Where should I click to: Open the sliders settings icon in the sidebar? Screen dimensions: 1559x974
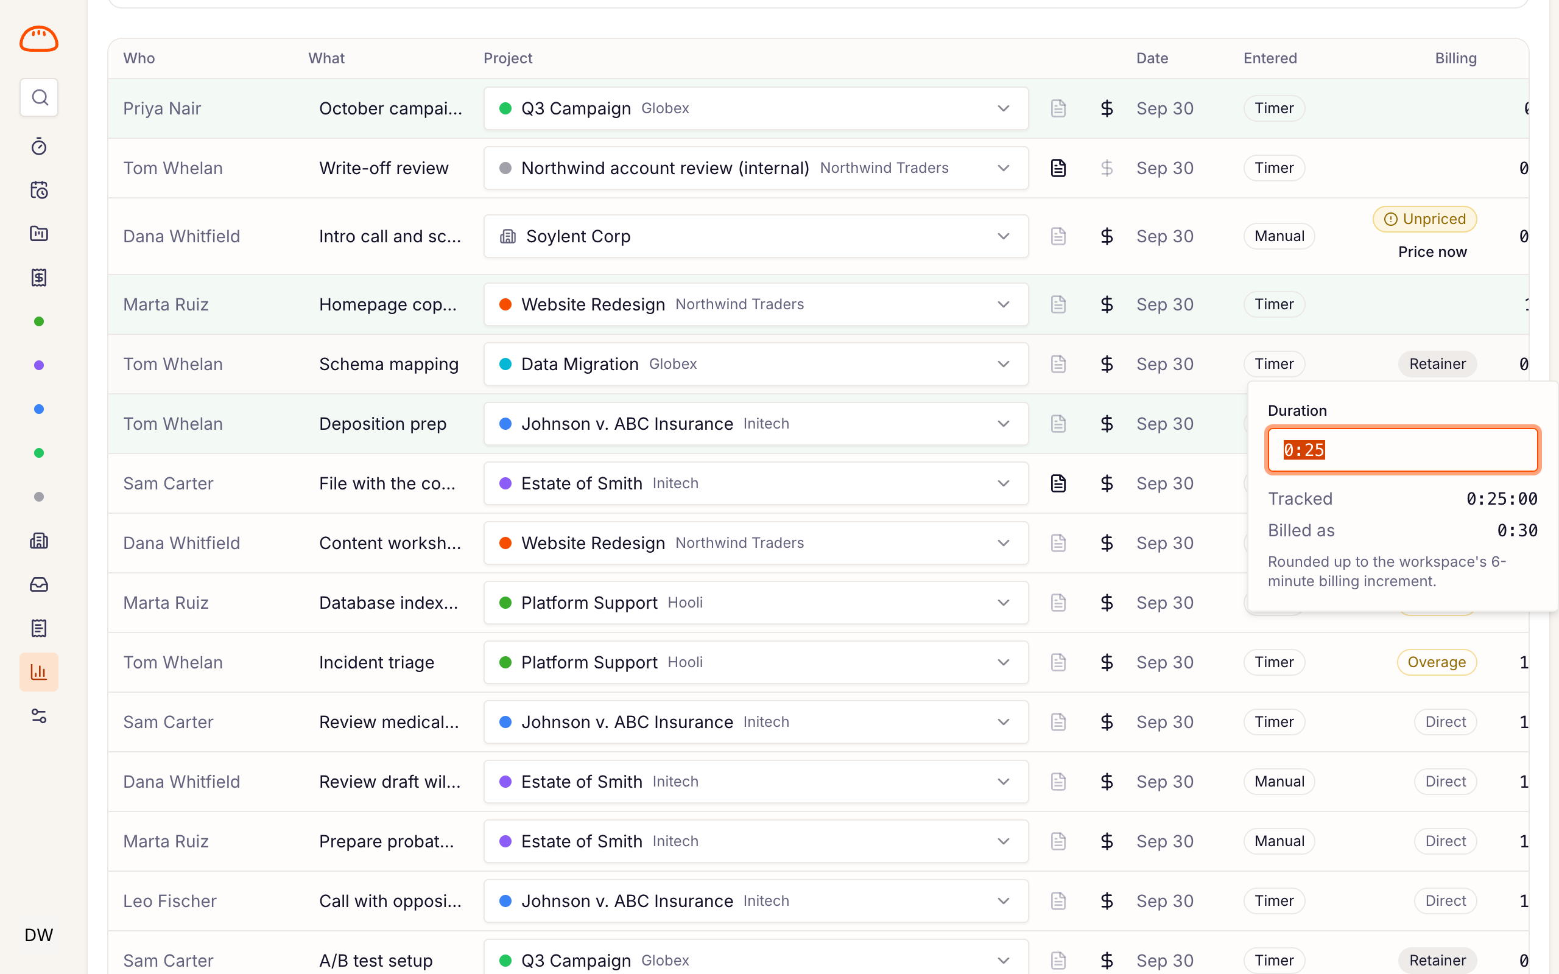pos(38,716)
